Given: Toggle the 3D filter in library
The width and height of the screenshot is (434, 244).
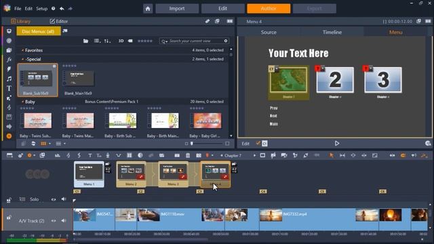Looking at the screenshot, I should tap(121, 41).
